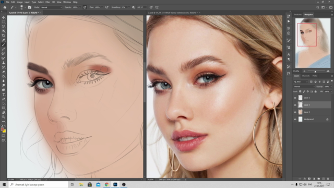
Task: Hide Layer 3 with its eye icon
Action: point(295,105)
